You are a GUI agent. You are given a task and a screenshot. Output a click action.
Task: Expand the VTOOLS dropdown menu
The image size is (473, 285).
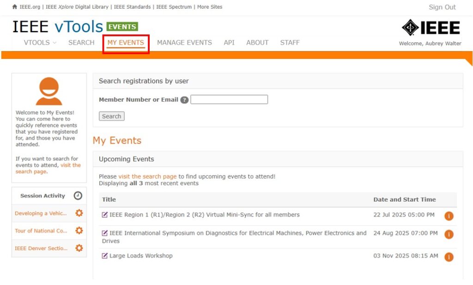click(40, 43)
